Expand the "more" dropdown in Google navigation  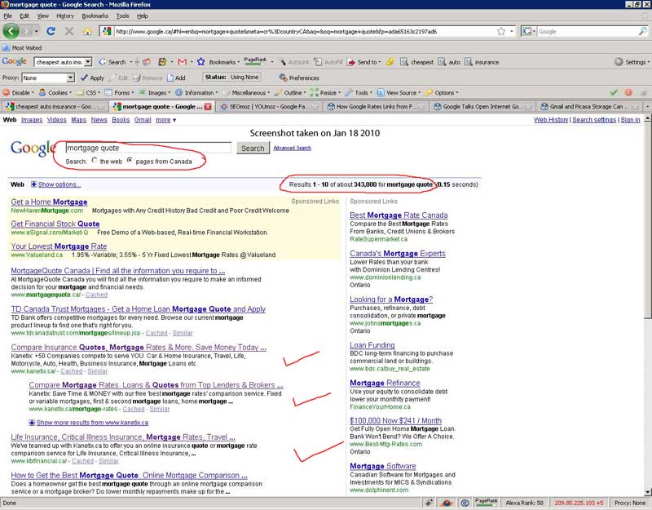tap(165, 120)
